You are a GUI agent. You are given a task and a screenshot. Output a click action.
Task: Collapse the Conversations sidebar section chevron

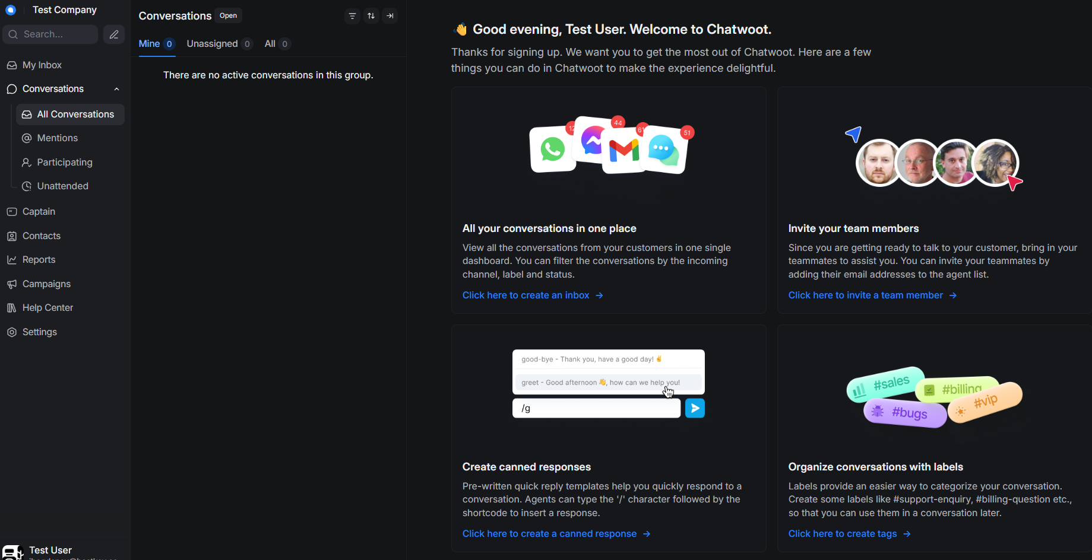(116, 89)
